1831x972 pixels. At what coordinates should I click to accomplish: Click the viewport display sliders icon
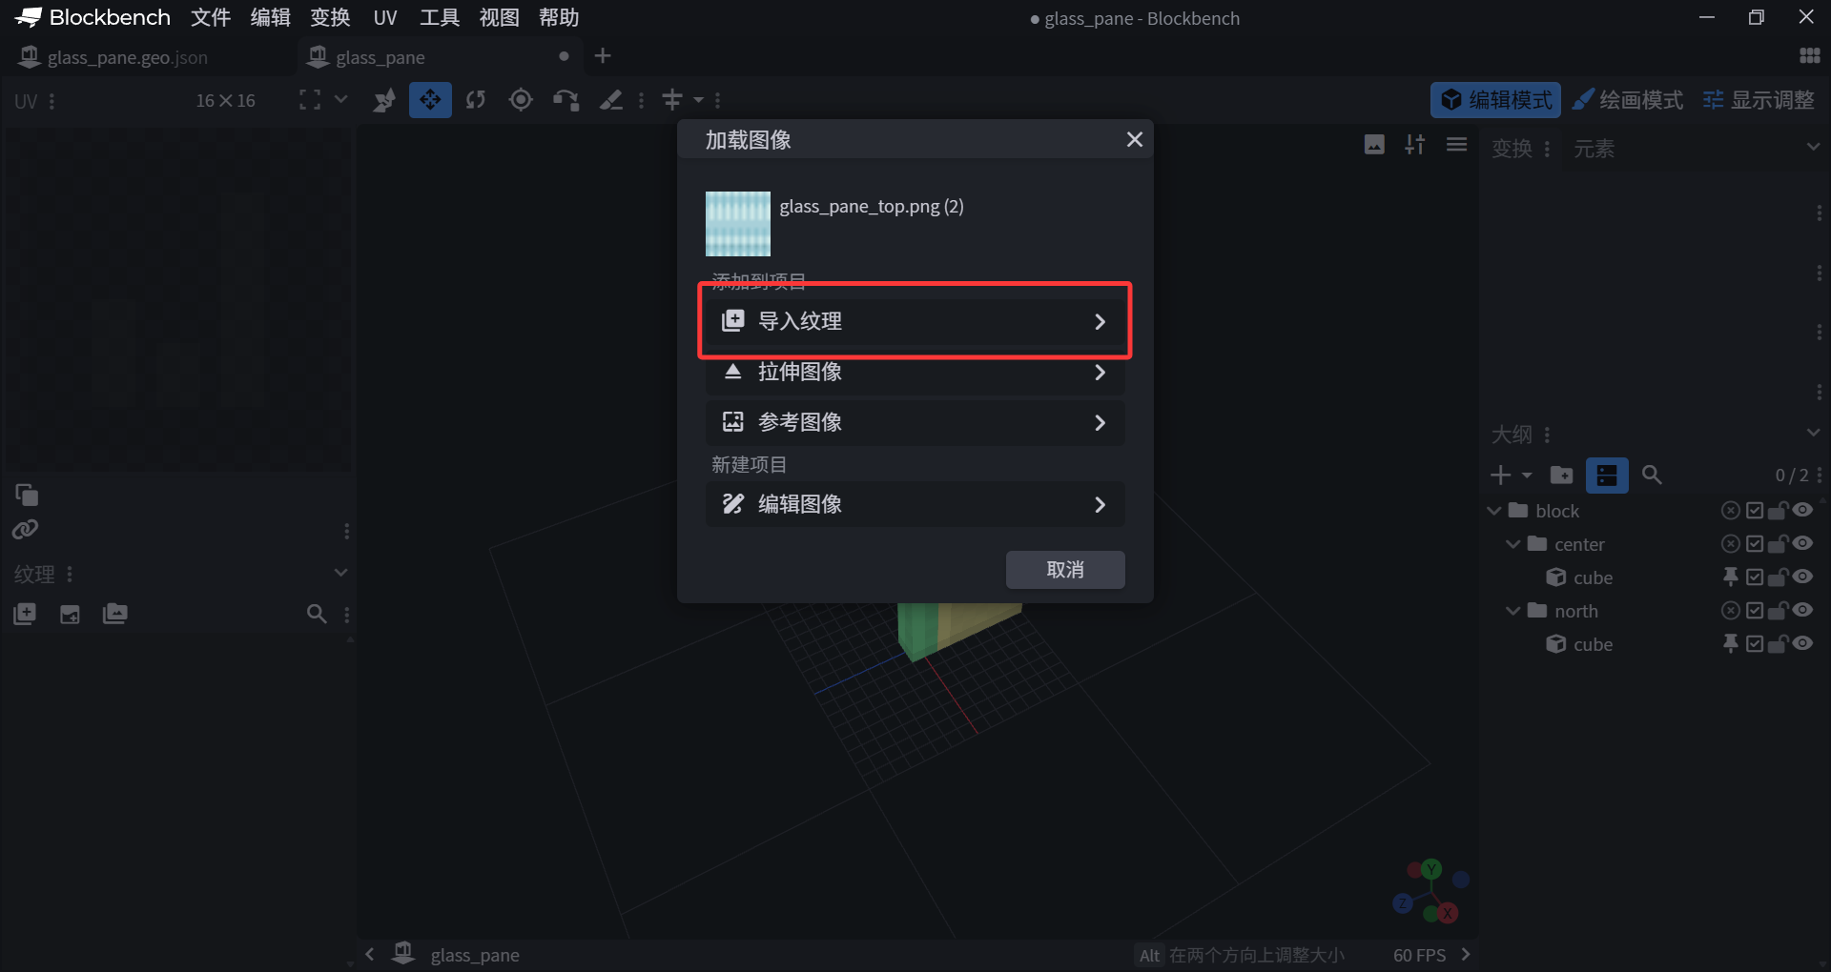1415,144
